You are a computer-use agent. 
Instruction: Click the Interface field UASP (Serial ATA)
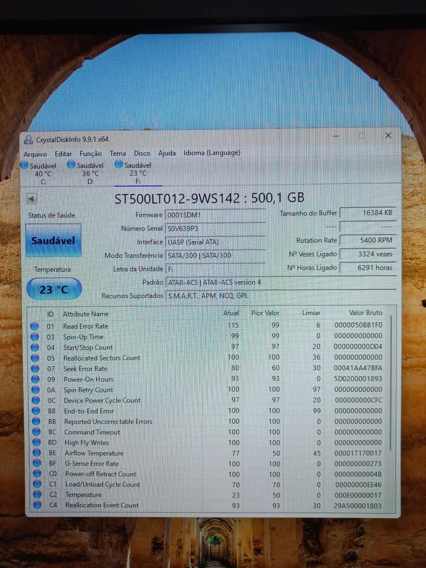pos(215,242)
